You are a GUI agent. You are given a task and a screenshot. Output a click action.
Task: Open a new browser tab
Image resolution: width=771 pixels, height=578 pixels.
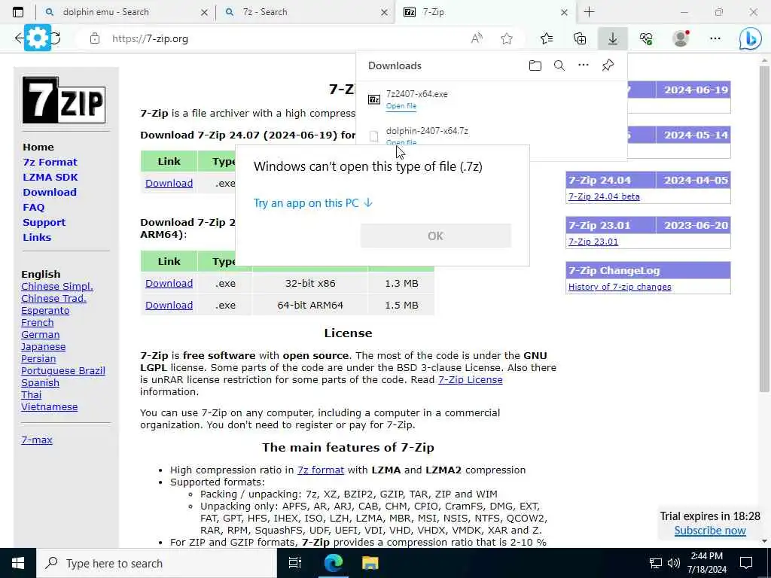(589, 12)
